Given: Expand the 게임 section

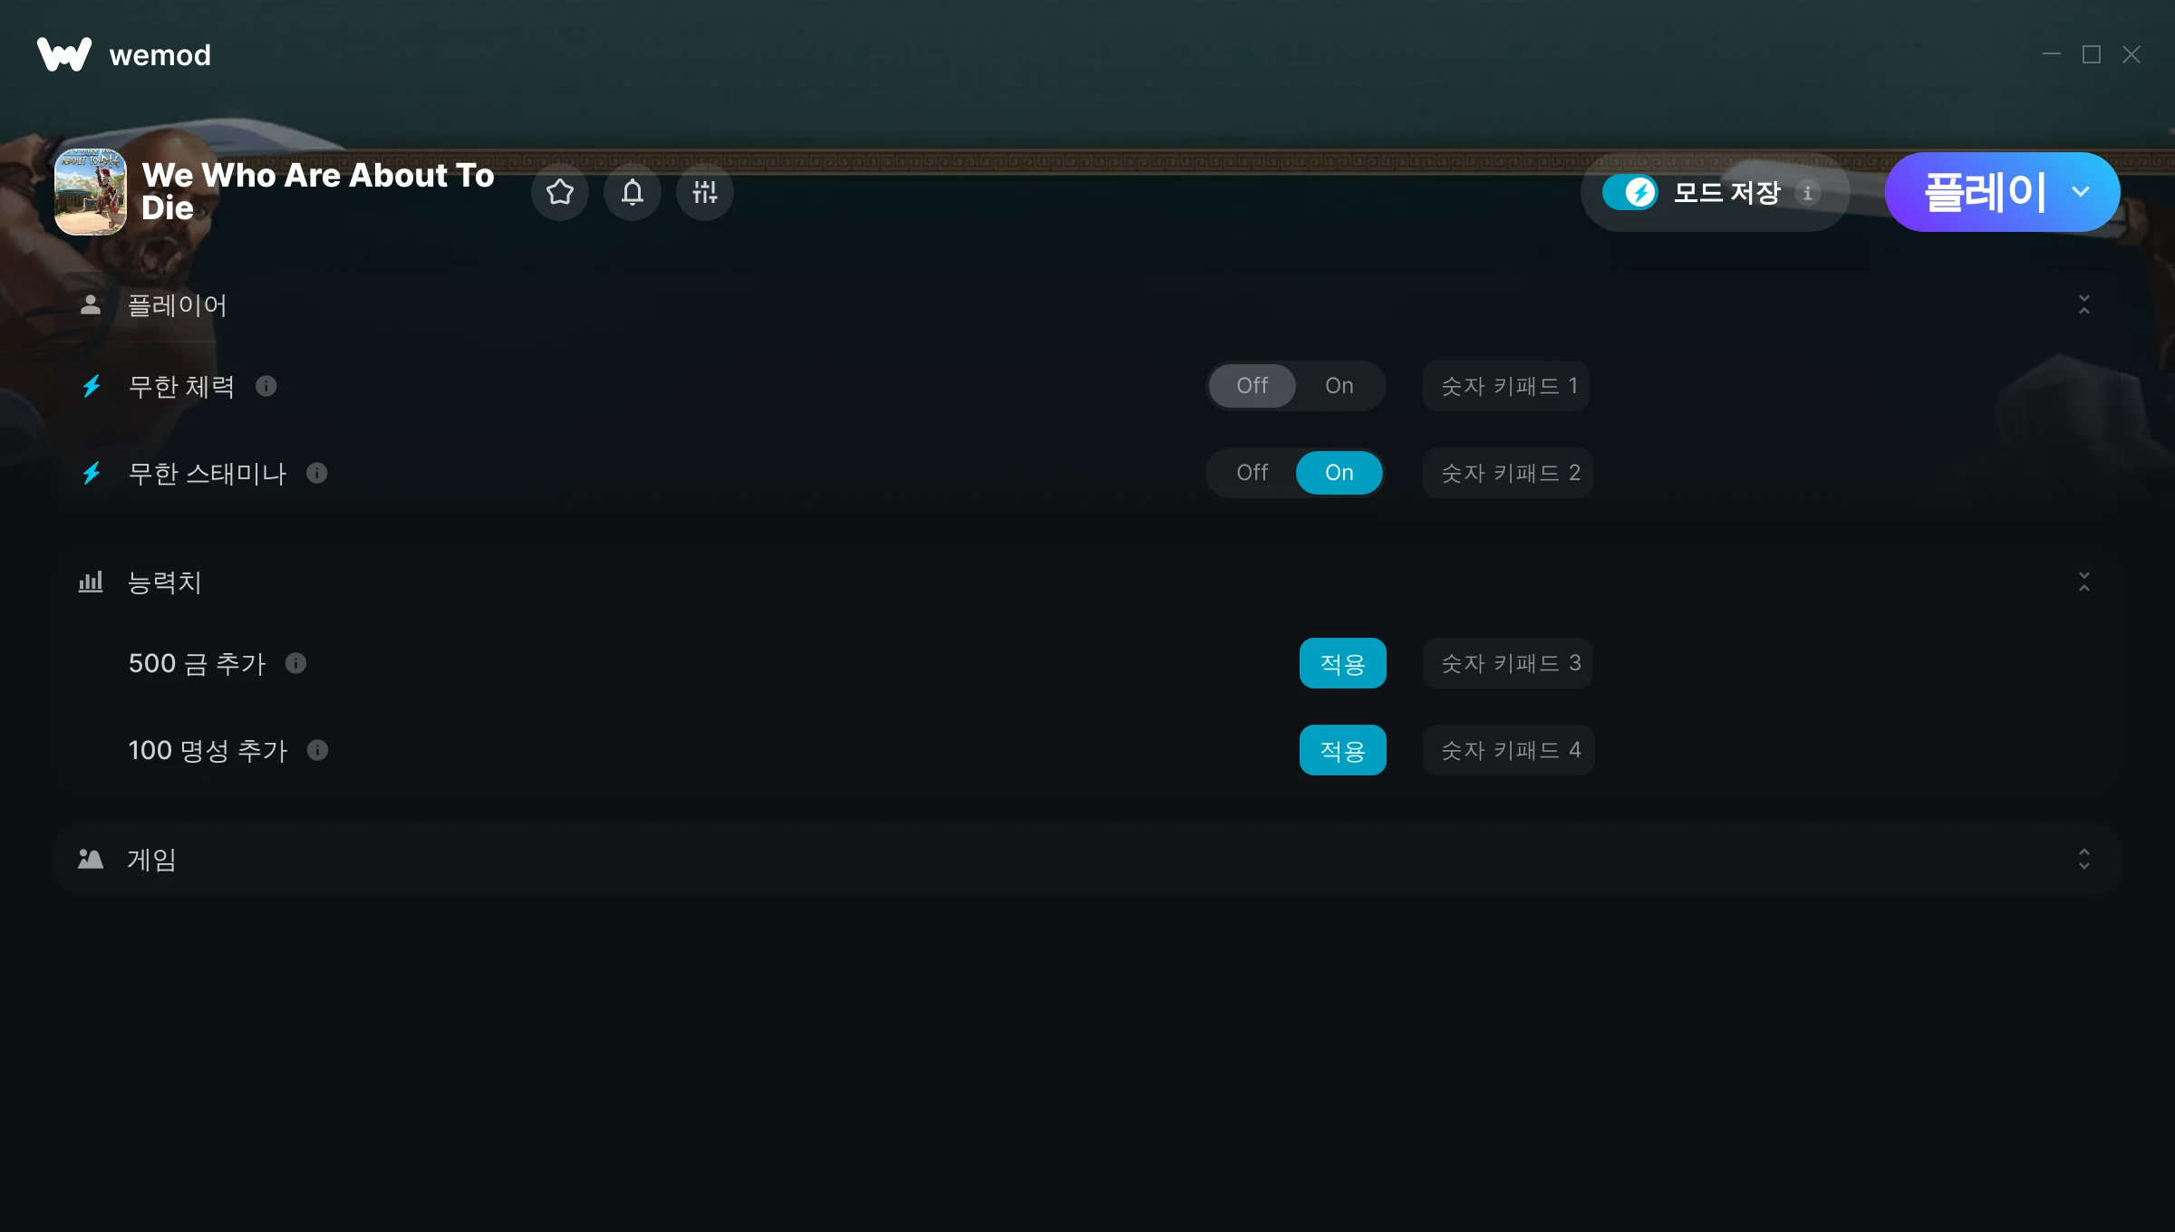Looking at the screenshot, I should tap(2083, 859).
